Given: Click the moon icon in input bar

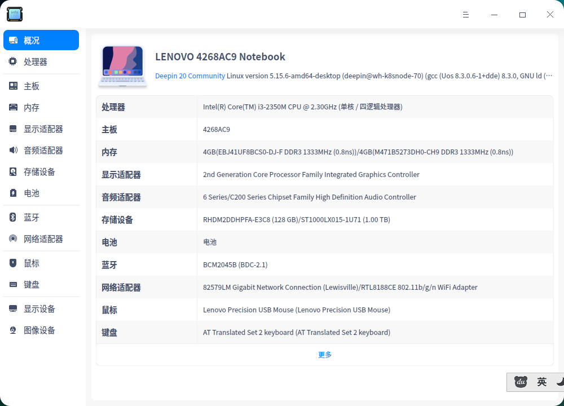Looking at the screenshot, I should point(560,382).
